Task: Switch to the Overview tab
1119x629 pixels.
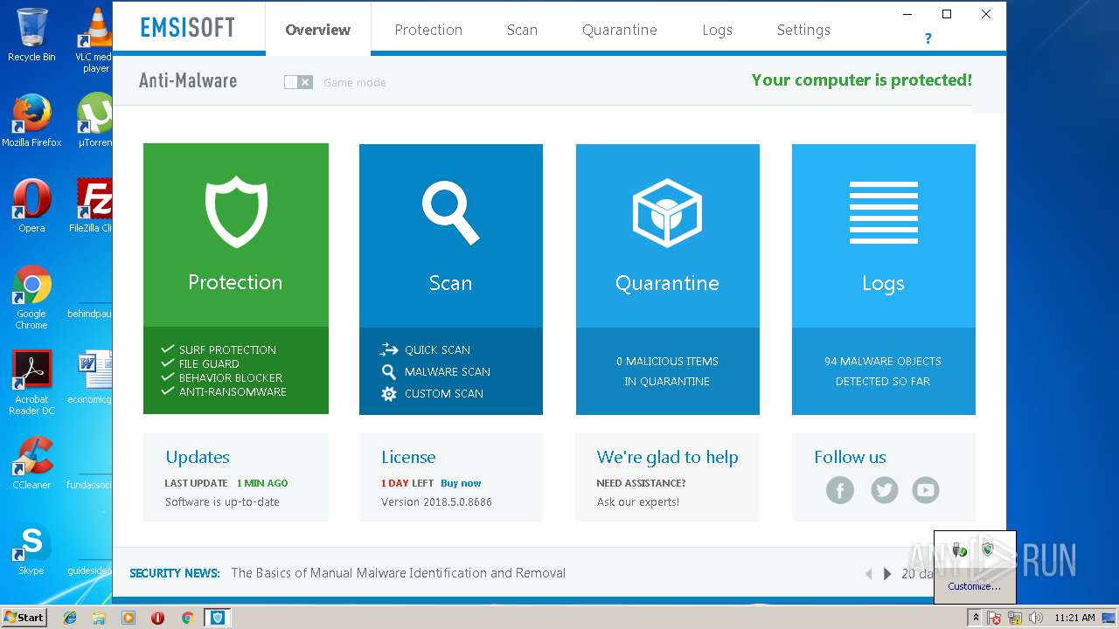Action: coord(318,30)
